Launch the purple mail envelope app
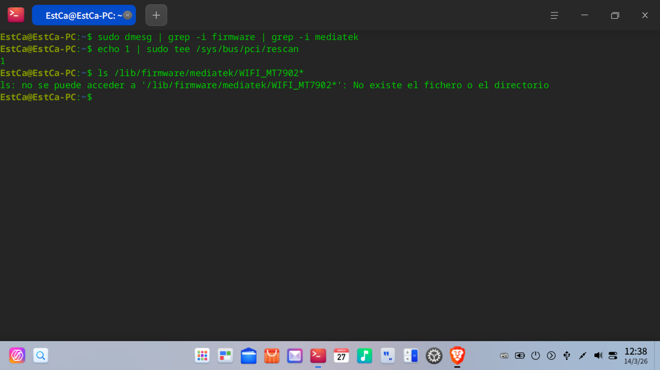Viewport: 660px width, 370px height. tap(295, 356)
